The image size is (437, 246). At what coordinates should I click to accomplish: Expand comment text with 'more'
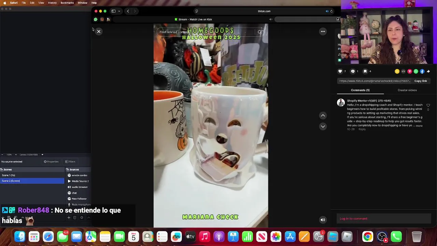(419, 126)
